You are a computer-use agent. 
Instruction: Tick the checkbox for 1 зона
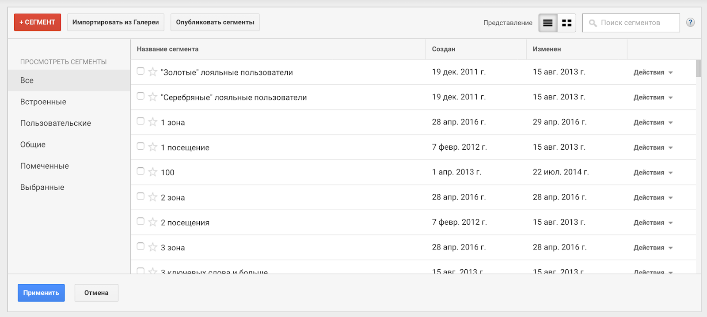pos(141,121)
